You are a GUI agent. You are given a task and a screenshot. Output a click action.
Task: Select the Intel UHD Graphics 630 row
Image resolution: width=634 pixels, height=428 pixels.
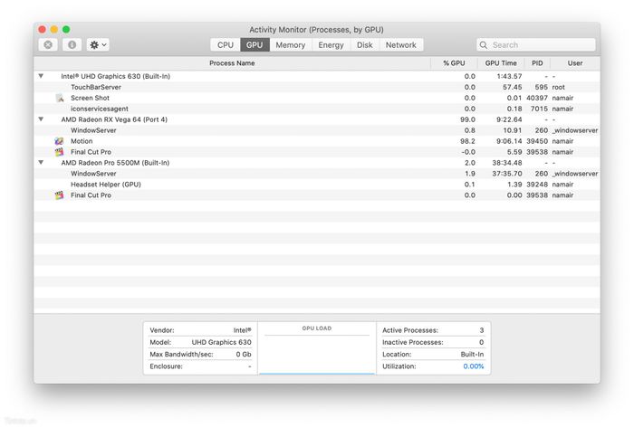[x=317, y=76]
